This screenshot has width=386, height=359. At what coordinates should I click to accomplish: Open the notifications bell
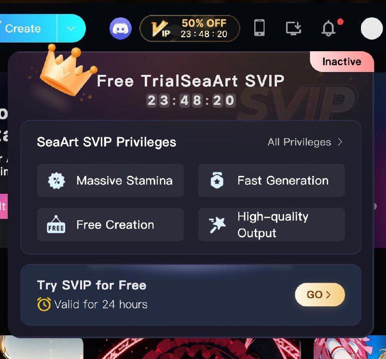click(329, 29)
